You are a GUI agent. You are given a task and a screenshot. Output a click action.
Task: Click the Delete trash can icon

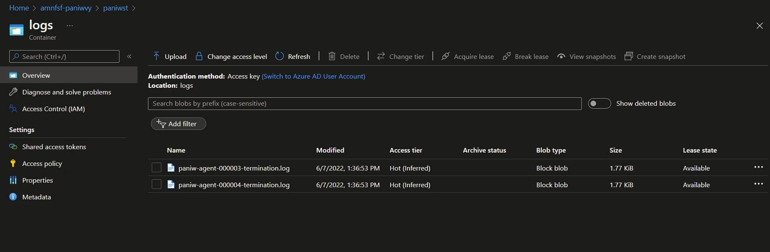[332, 56]
